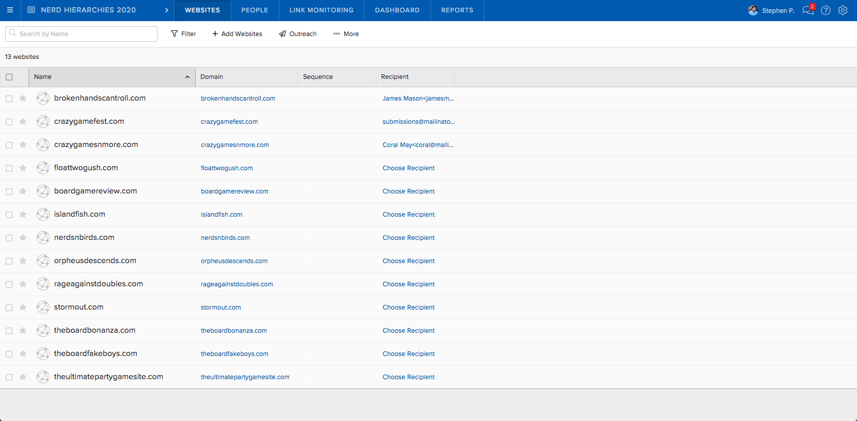Open the settings gear icon
This screenshot has height=421, width=857.
click(843, 10)
